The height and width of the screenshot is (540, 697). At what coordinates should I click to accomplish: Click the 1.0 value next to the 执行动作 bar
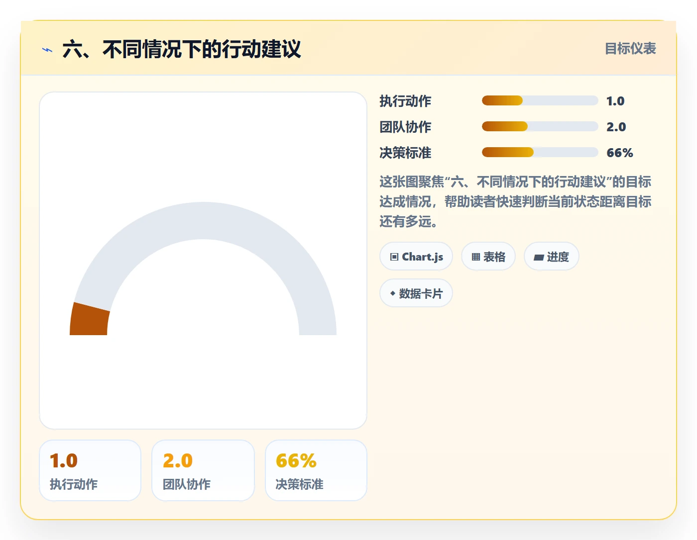[x=615, y=101]
